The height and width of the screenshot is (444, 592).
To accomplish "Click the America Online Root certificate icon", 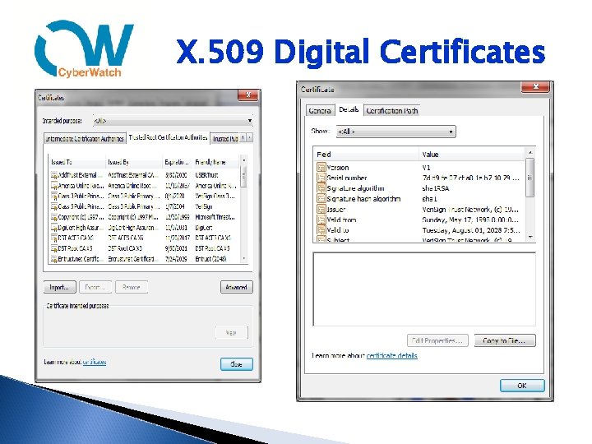I will (54, 186).
